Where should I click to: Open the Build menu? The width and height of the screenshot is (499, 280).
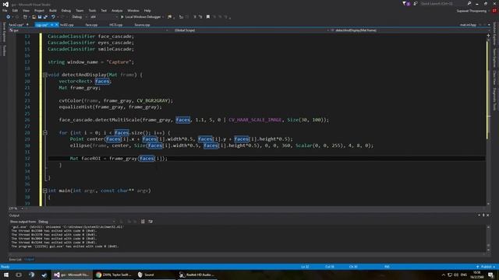click(53, 10)
